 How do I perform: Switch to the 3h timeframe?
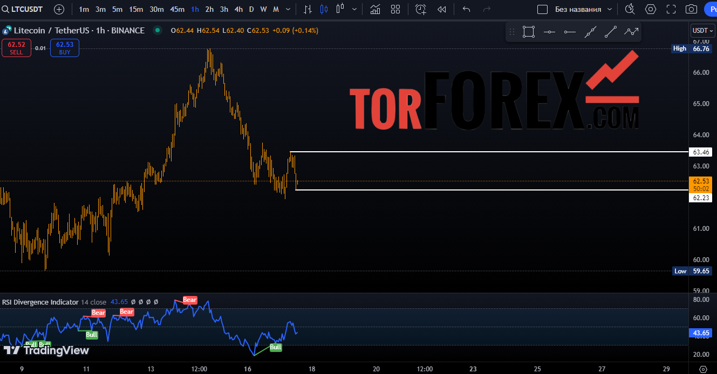point(224,9)
